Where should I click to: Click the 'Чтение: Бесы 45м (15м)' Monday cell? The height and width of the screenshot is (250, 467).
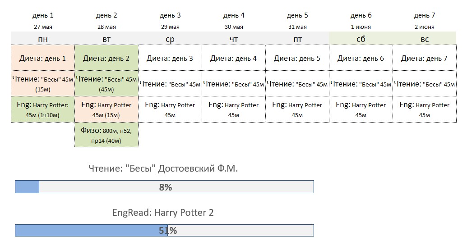[x=43, y=83]
